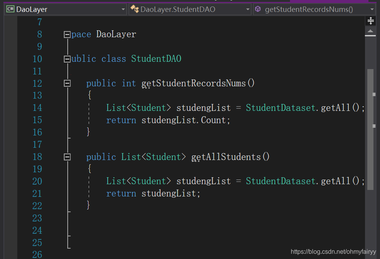The image size is (380, 259).
Task: Click the class keyword on line 10
Action: pos(114,59)
